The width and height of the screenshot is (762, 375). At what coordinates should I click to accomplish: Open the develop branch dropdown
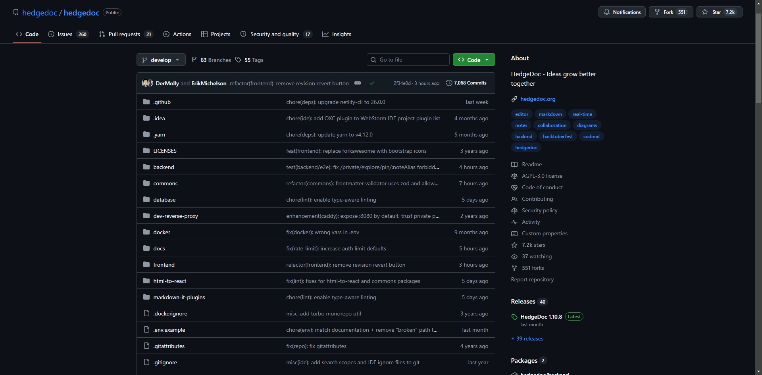tap(161, 60)
